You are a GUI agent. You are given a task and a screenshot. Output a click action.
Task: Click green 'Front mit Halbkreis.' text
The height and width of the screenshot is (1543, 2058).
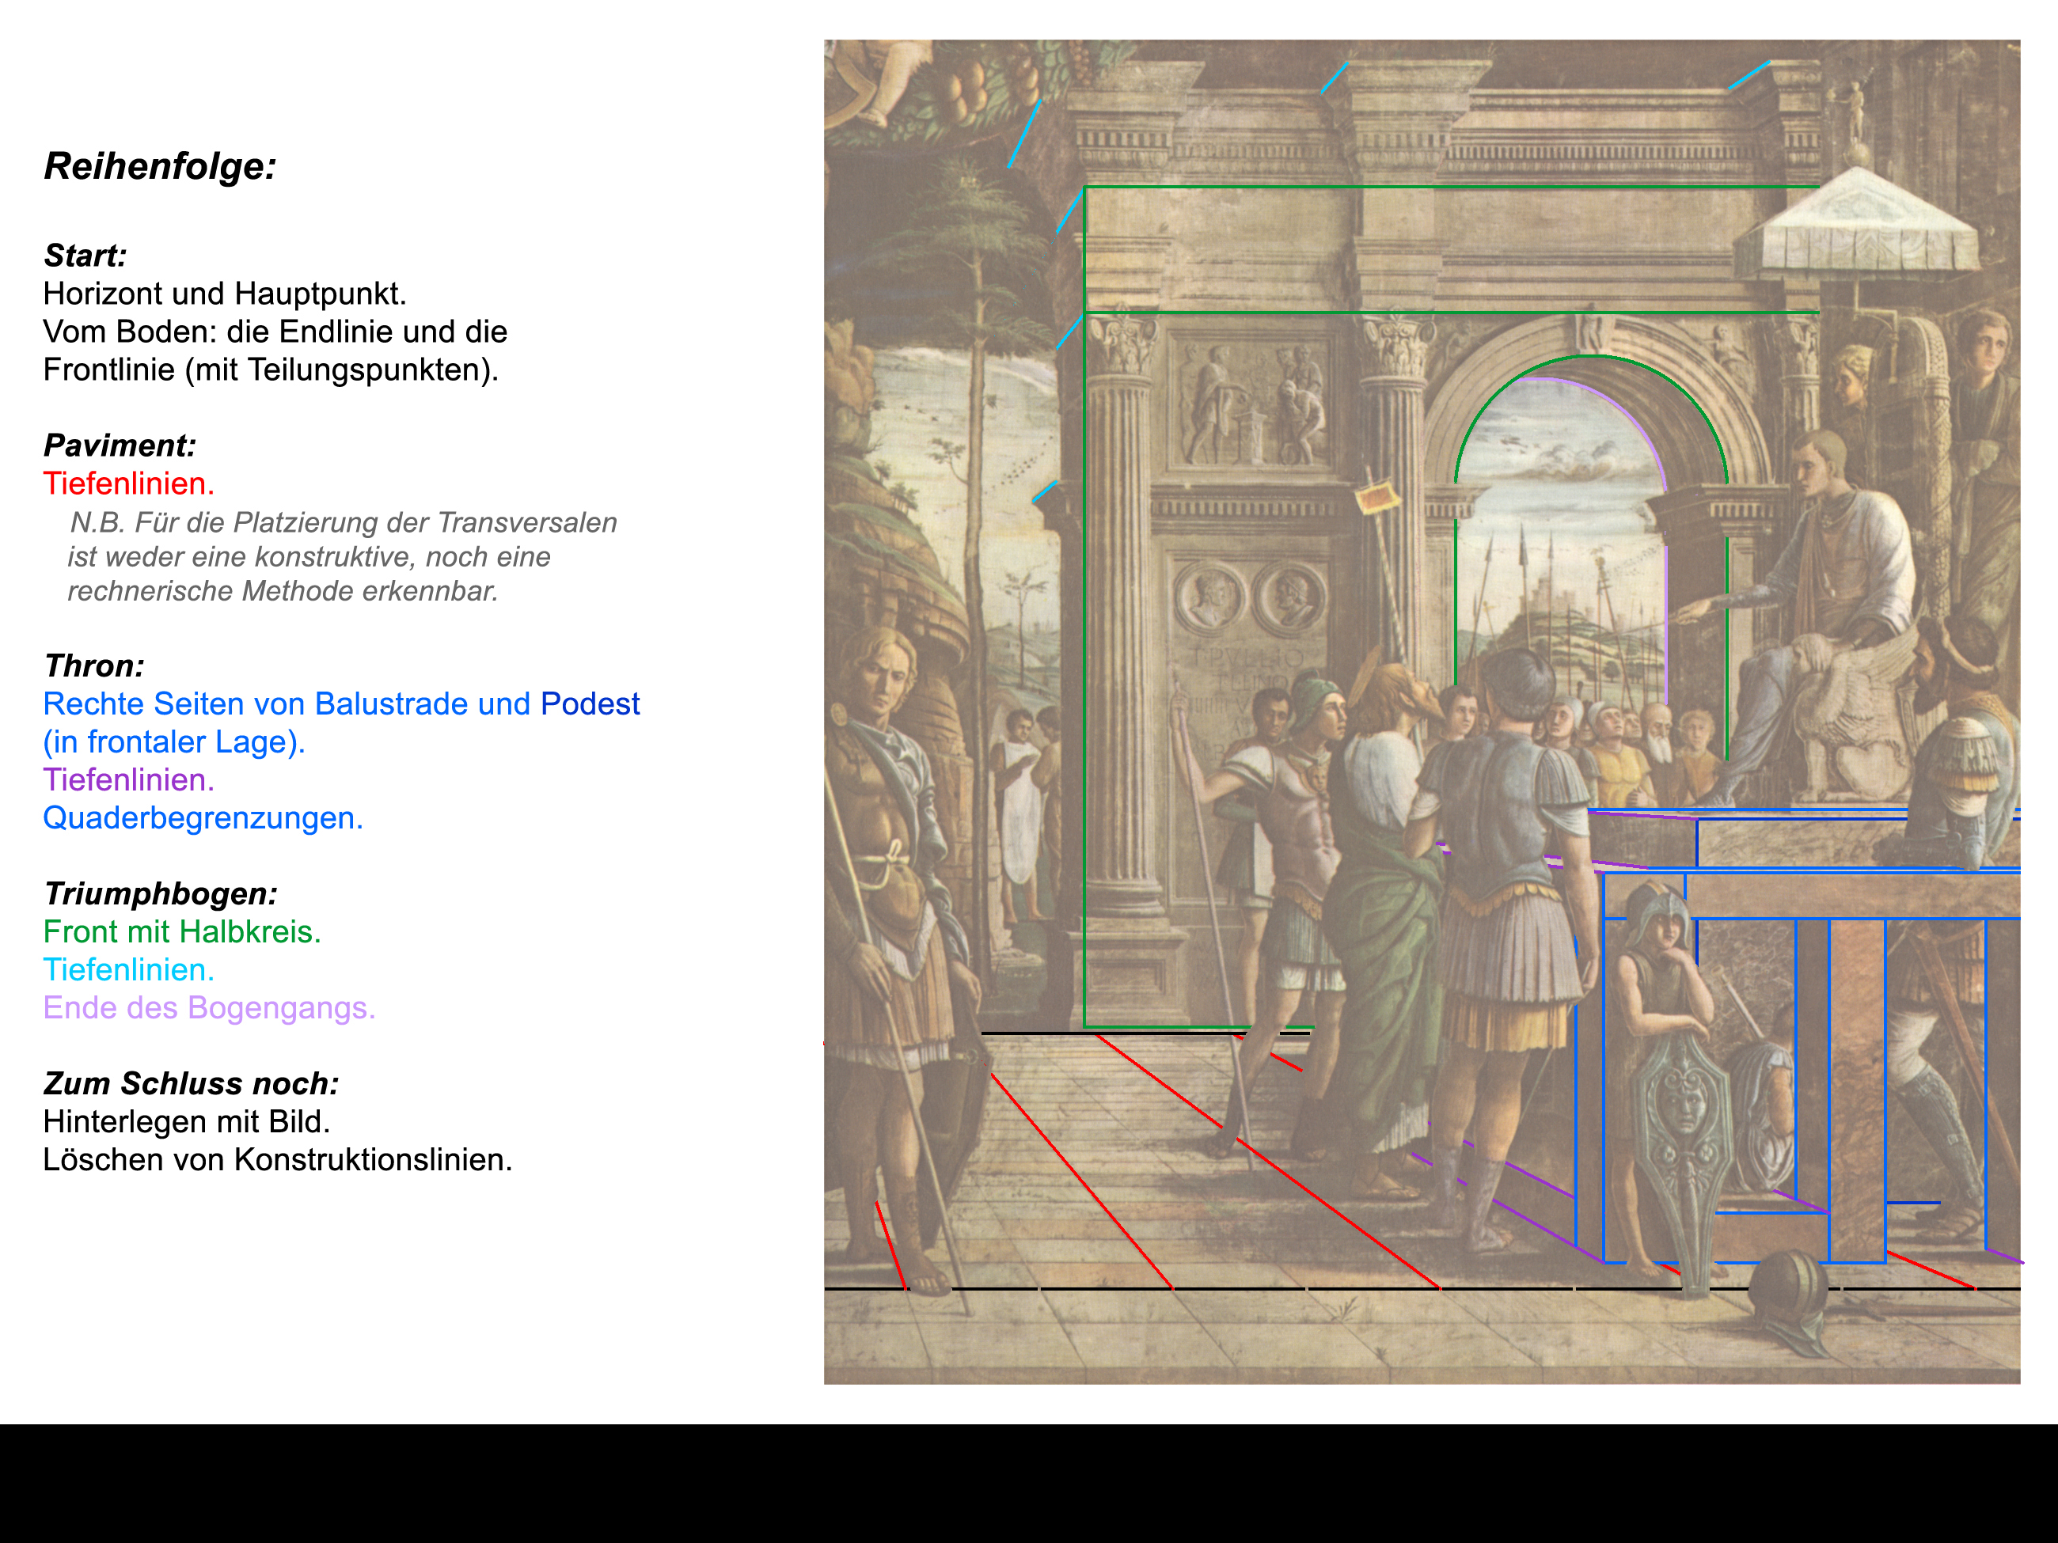pyautogui.click(x=181, y=932)
